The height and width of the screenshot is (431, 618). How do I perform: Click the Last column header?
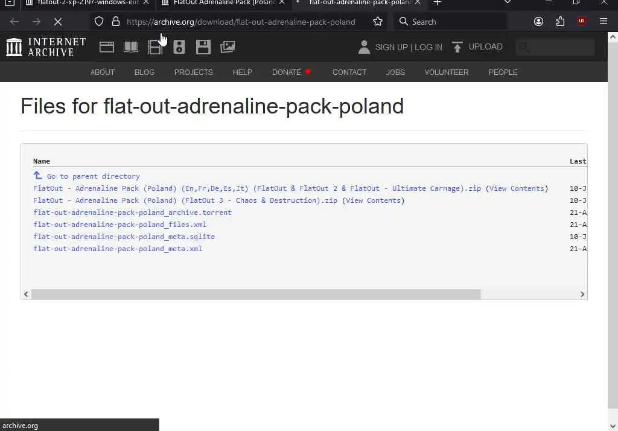578,161
